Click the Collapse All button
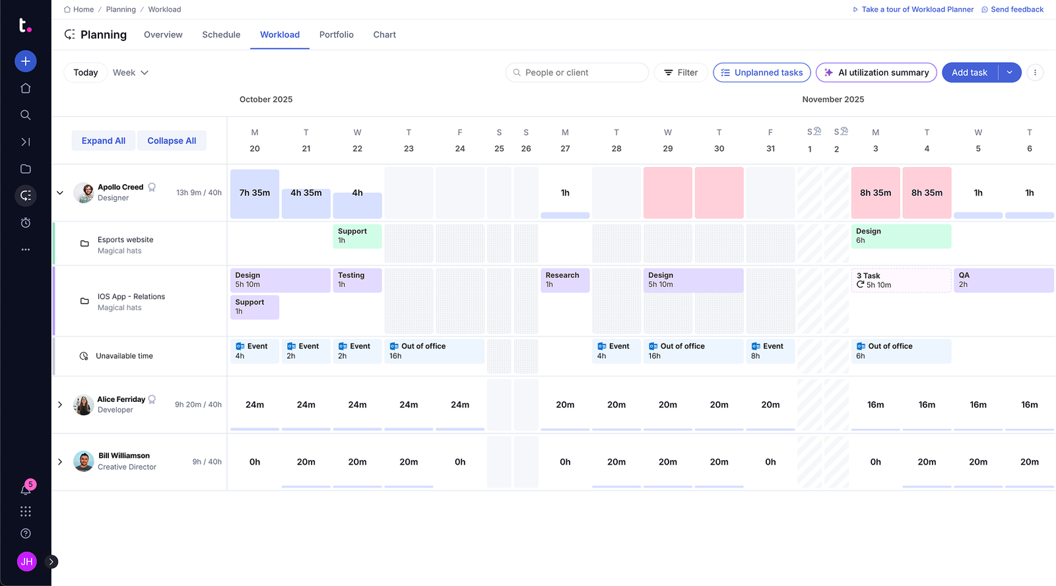This screenshot has width=1056, height=586. [172, 141]
